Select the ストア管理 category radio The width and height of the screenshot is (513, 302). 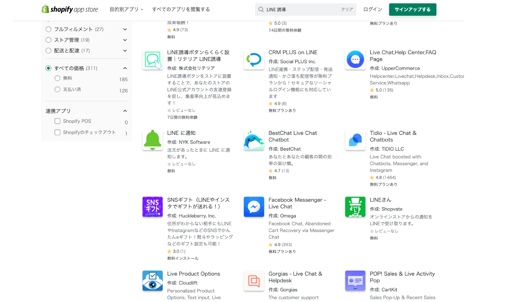[48, 40]
